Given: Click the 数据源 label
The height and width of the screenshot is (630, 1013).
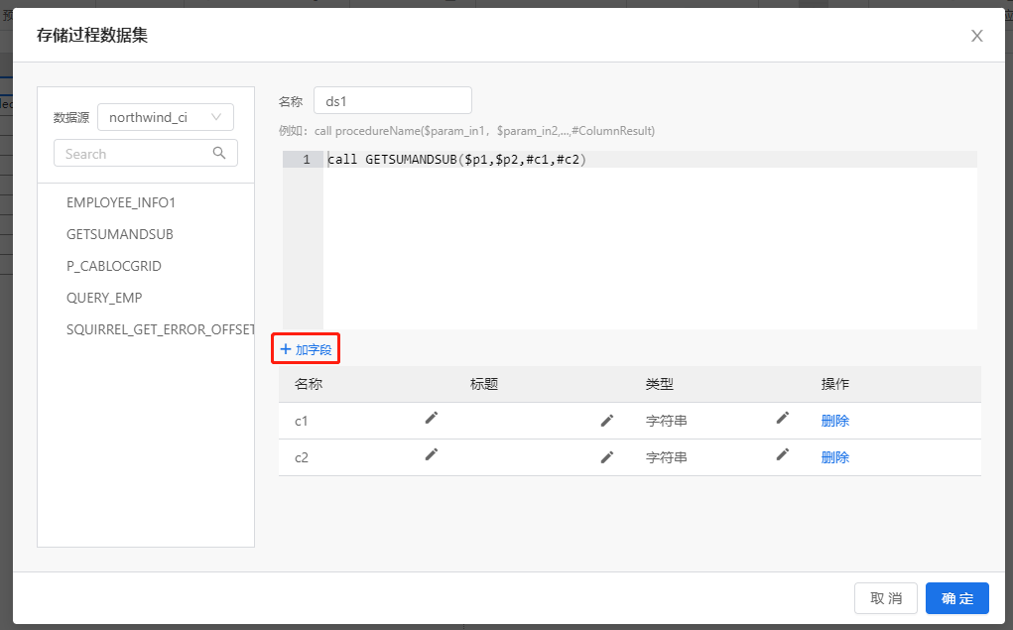Looking at the screenshot, I should pos(71,118).
